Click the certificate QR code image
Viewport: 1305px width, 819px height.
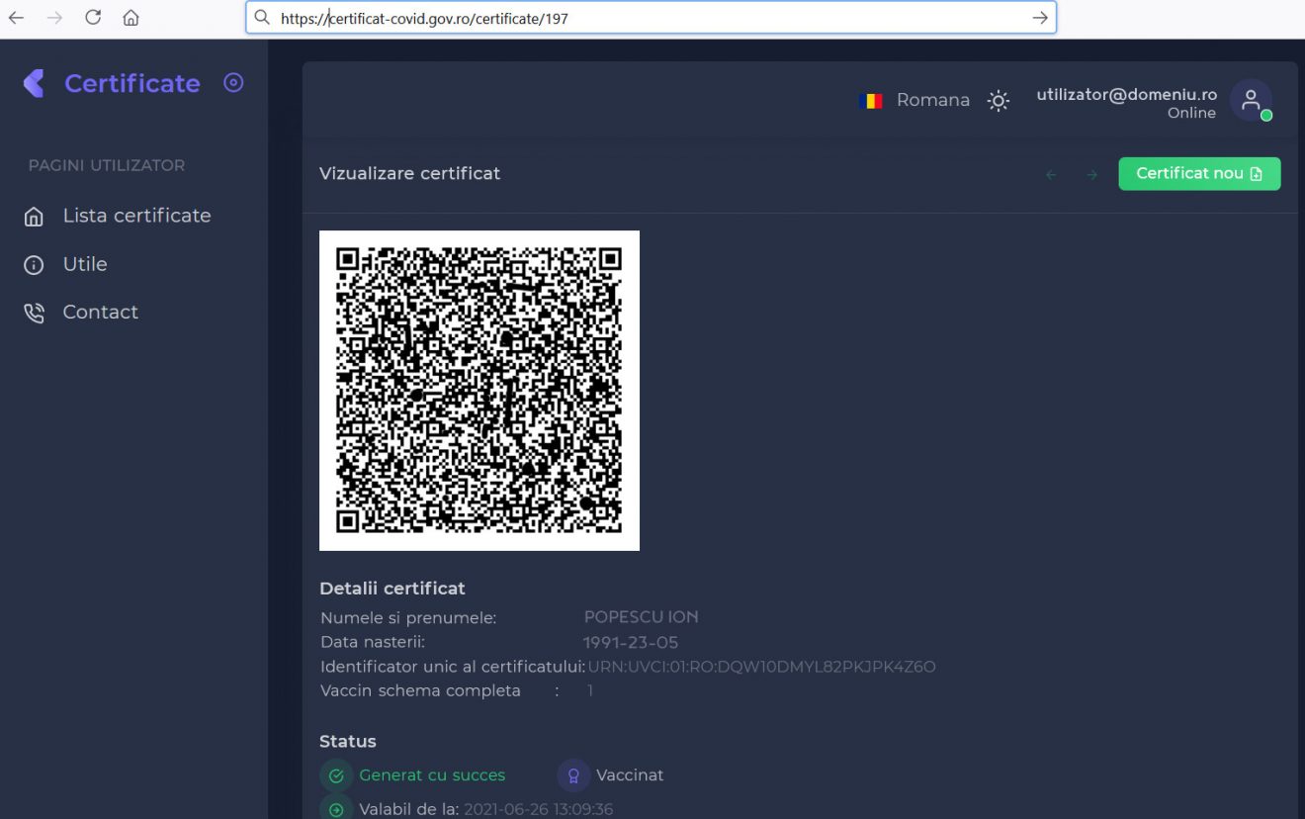479,390
